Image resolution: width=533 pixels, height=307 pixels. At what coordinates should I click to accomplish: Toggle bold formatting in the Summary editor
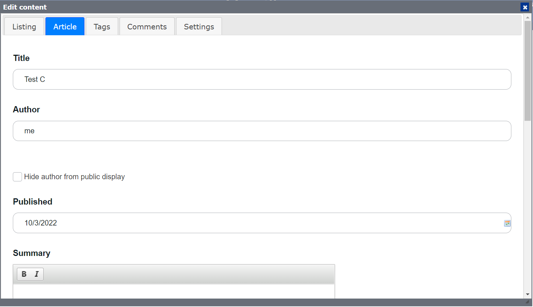pyautogui.click(x=24, y=274)
